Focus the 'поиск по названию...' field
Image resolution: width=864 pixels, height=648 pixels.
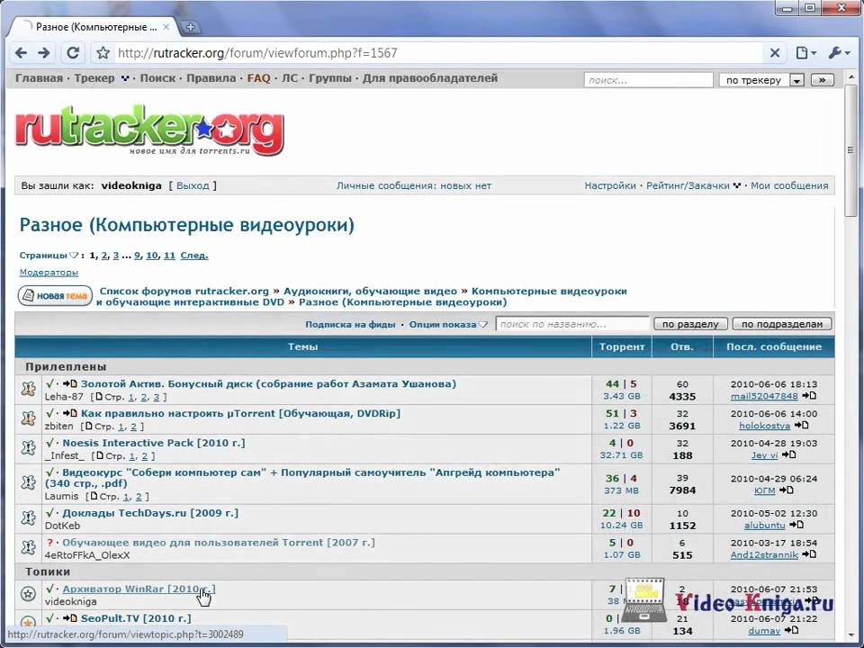572,324
